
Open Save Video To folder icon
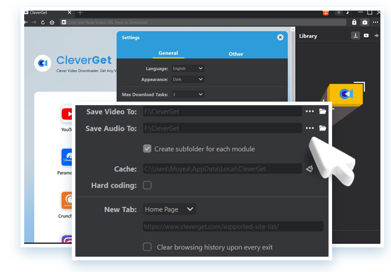click(323, 111)
